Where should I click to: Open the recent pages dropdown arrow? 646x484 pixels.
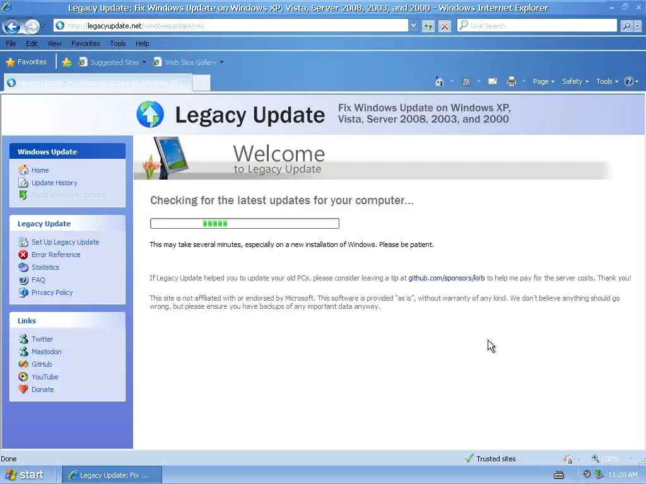point(42,26)
